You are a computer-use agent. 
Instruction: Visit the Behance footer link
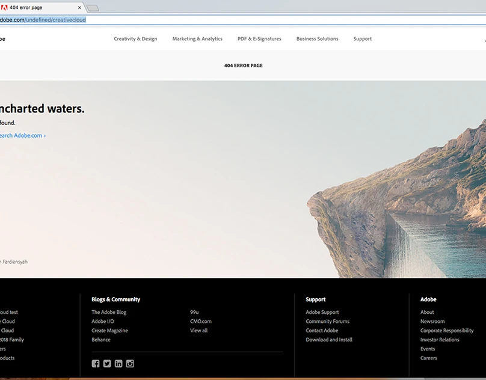101,340
